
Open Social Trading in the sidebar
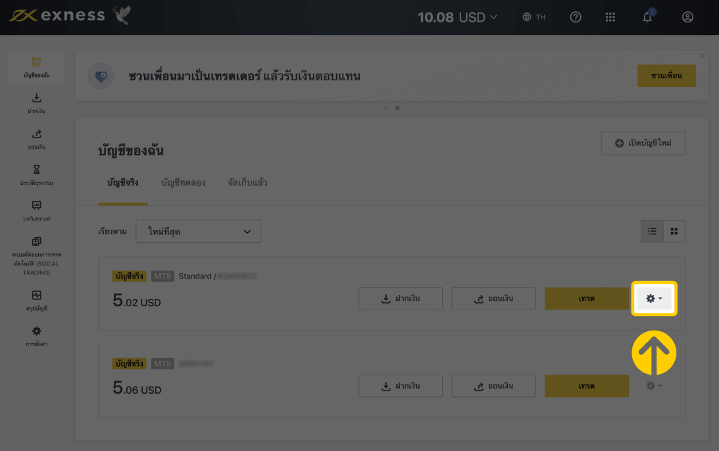36,253
